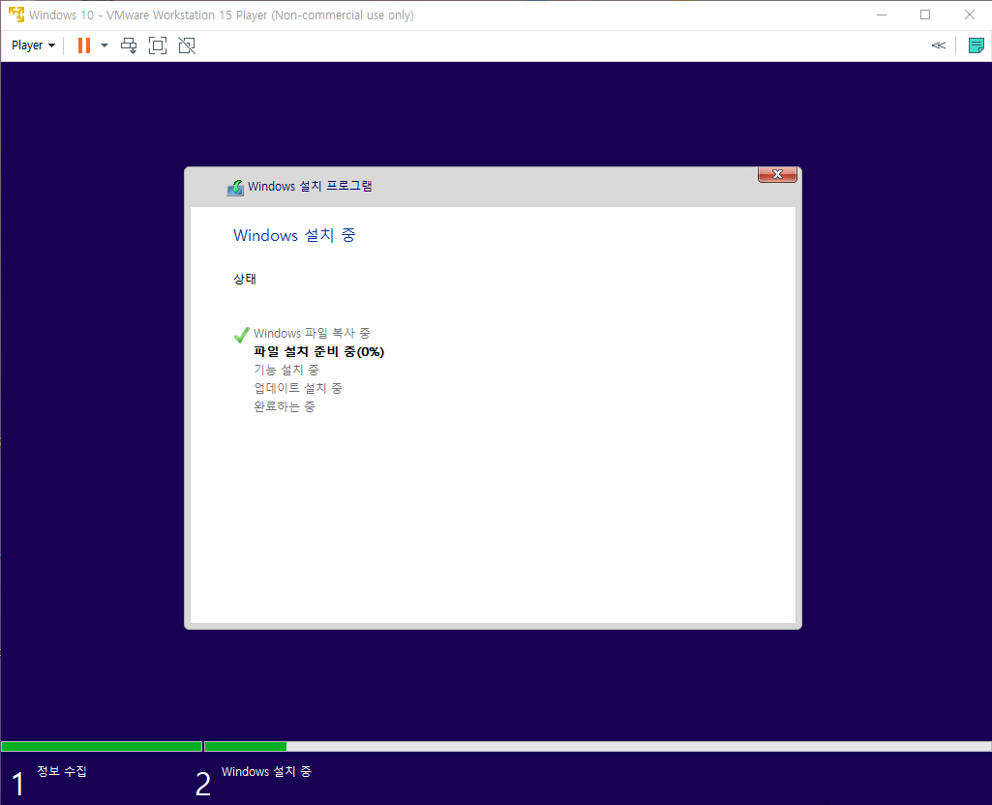
Task: Pause the virtual machine
Action: [x=83, y=45]
